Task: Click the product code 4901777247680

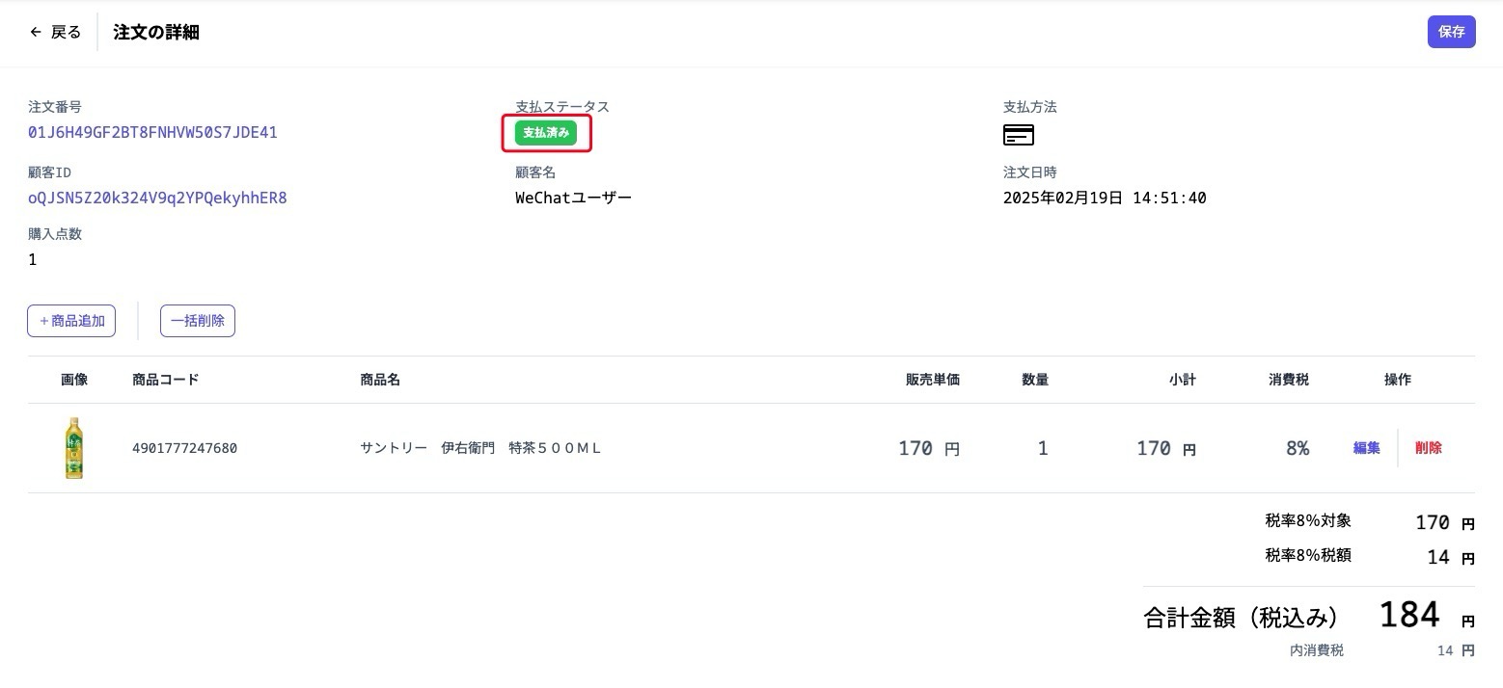Action: tap(184, 448)
